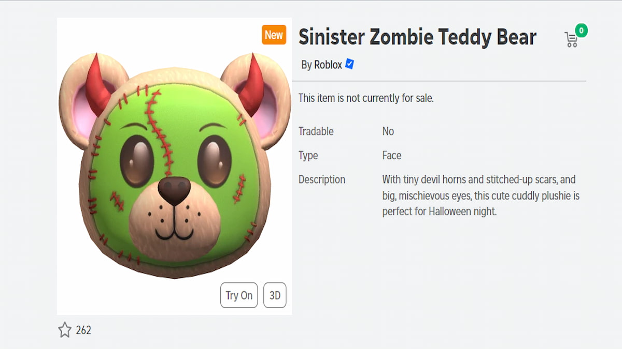Expand the item Description section
Viewport: 622px width, 349px height.
[321, 179]
